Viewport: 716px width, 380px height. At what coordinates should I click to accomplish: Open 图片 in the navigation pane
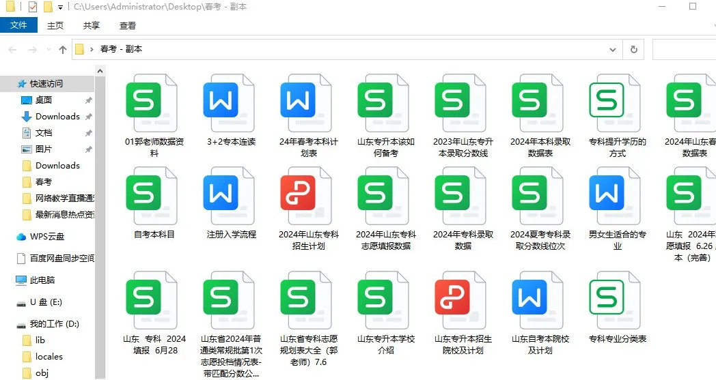click(x=44, y=149)
